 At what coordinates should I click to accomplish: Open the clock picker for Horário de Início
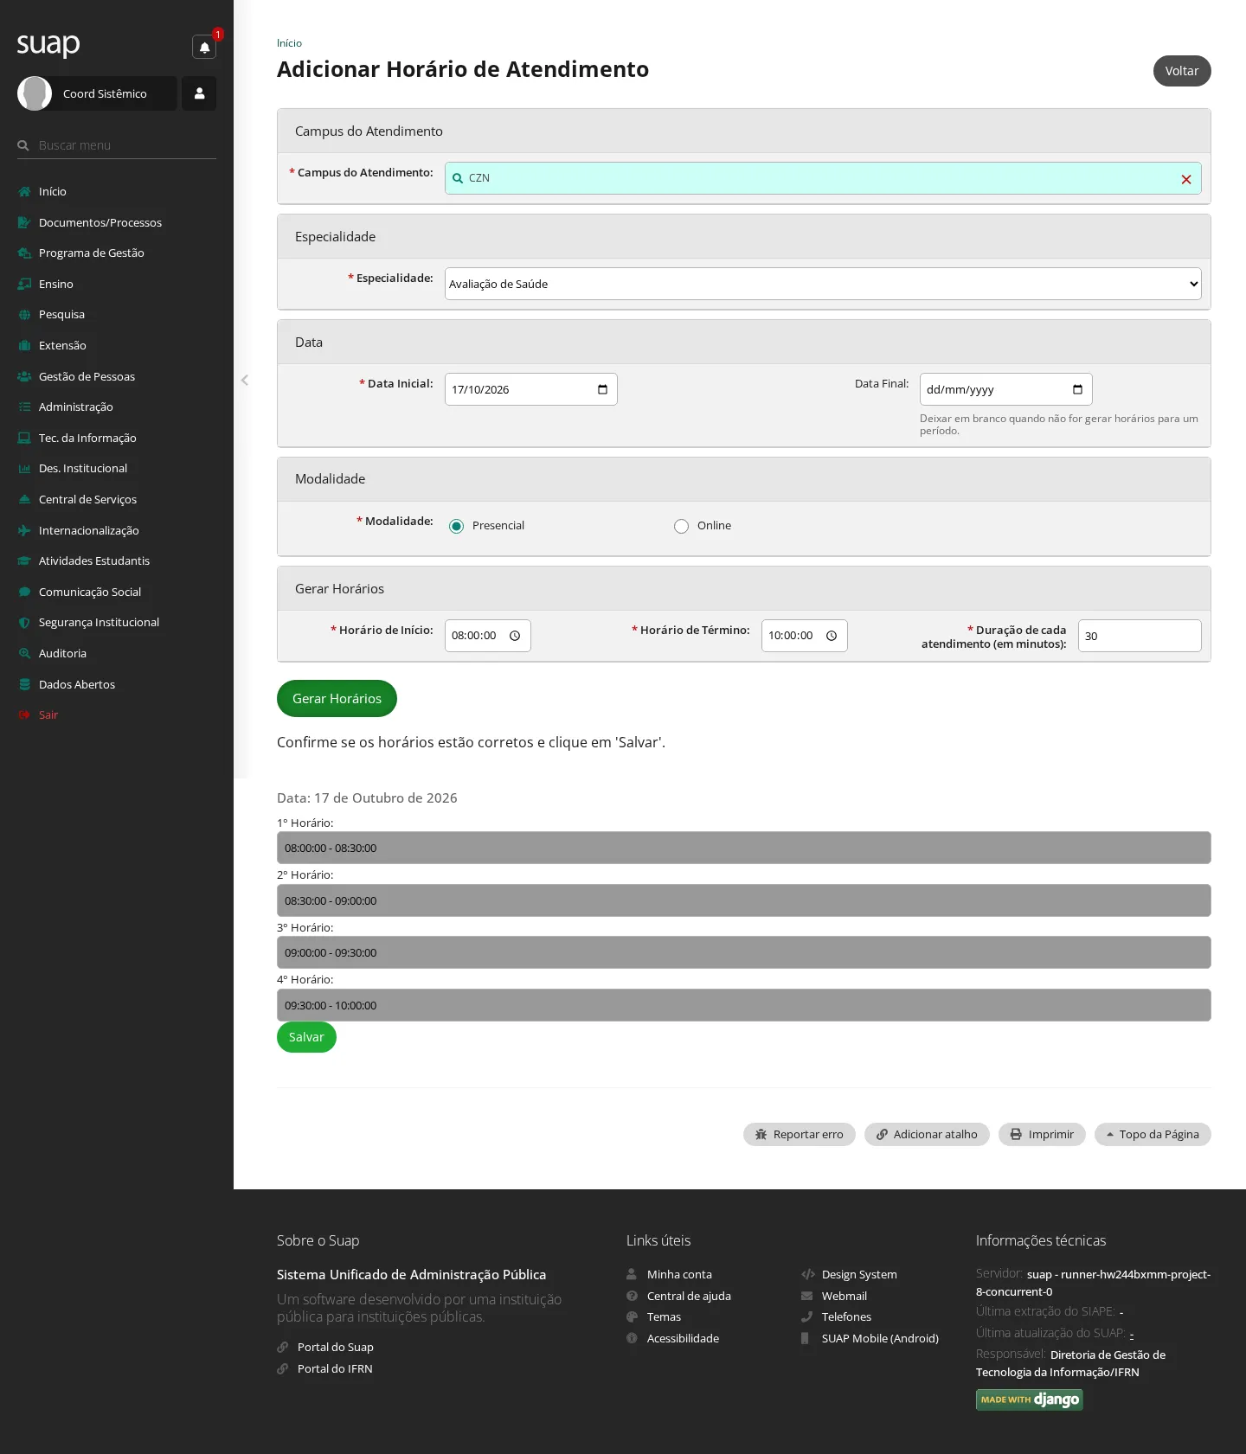tap(515, 636)
